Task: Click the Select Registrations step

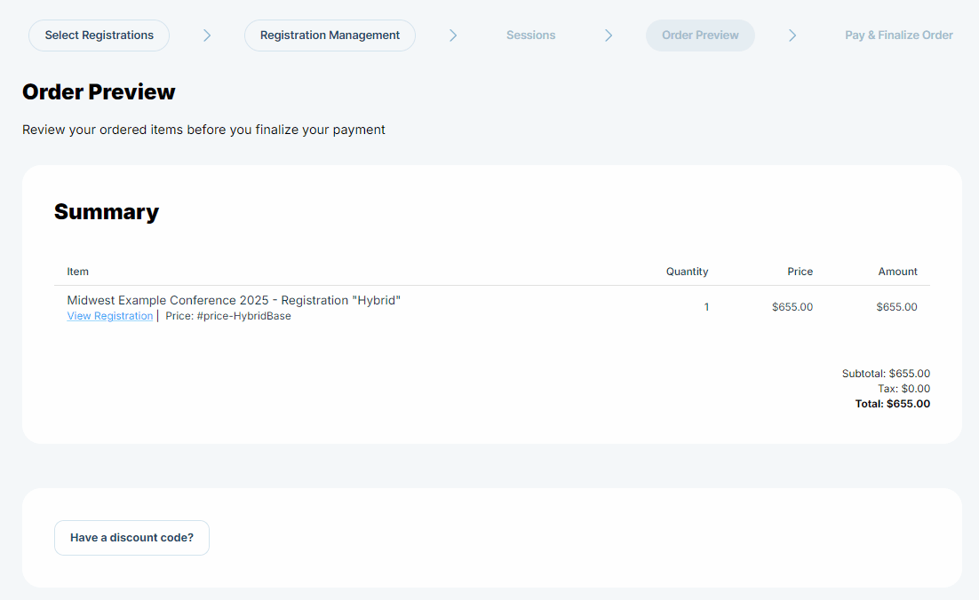Action: [x=99, y=36]
